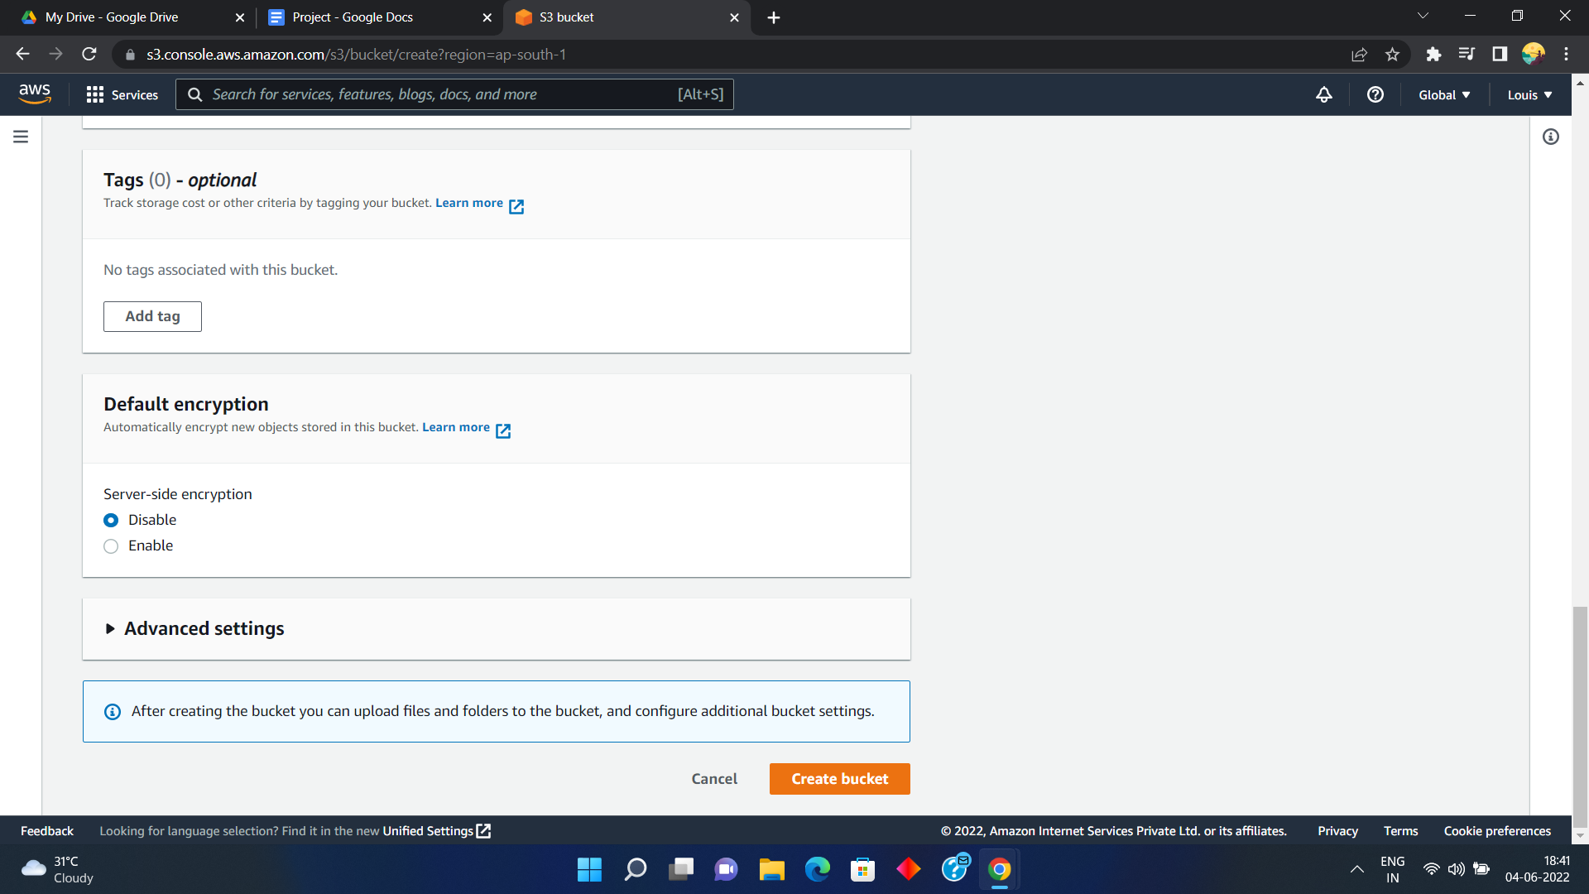Click the Add tag button
The image size is (1589, 894).
pyautogui.click(x=152, y=316)
